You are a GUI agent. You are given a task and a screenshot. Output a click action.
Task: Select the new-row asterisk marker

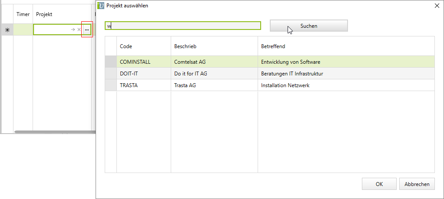(7, 30)
